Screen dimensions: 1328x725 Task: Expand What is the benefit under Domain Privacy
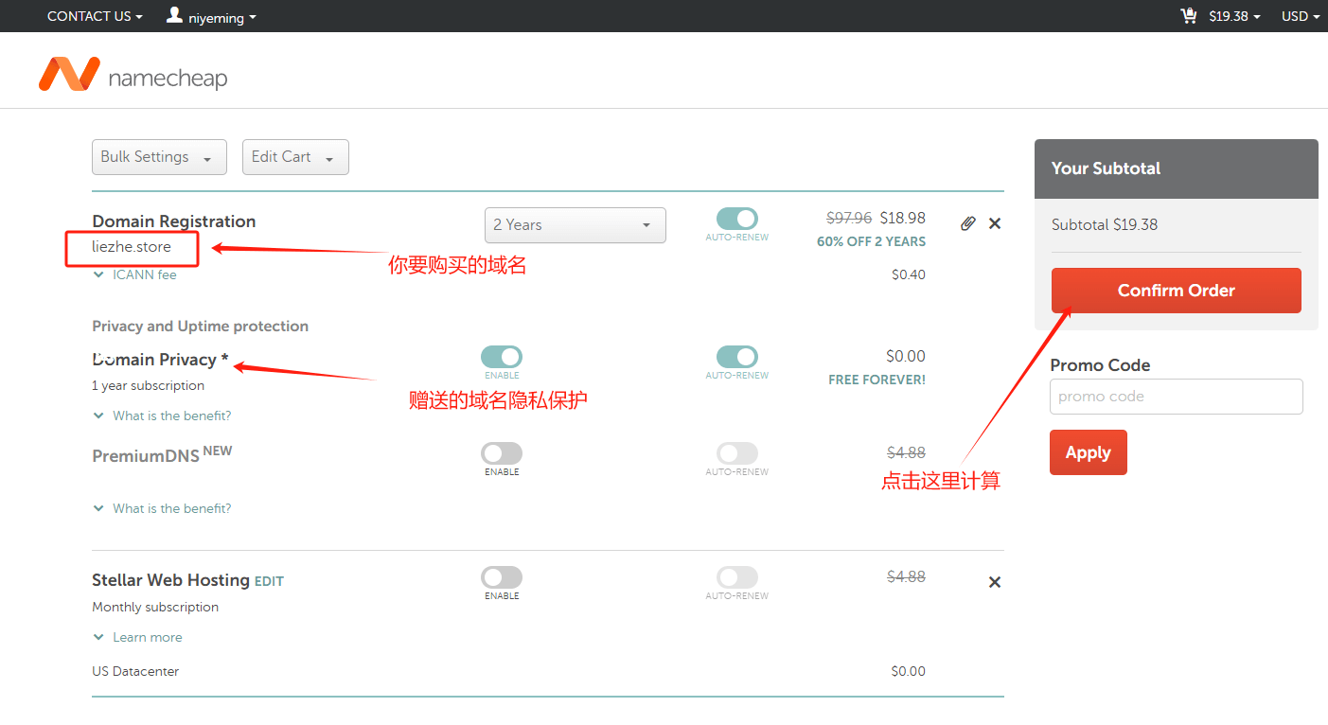(x=162, y=416)
